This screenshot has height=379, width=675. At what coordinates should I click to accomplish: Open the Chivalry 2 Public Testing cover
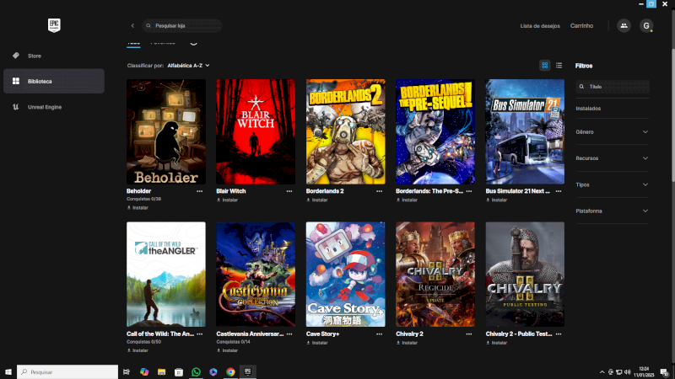tap(525, 275)
